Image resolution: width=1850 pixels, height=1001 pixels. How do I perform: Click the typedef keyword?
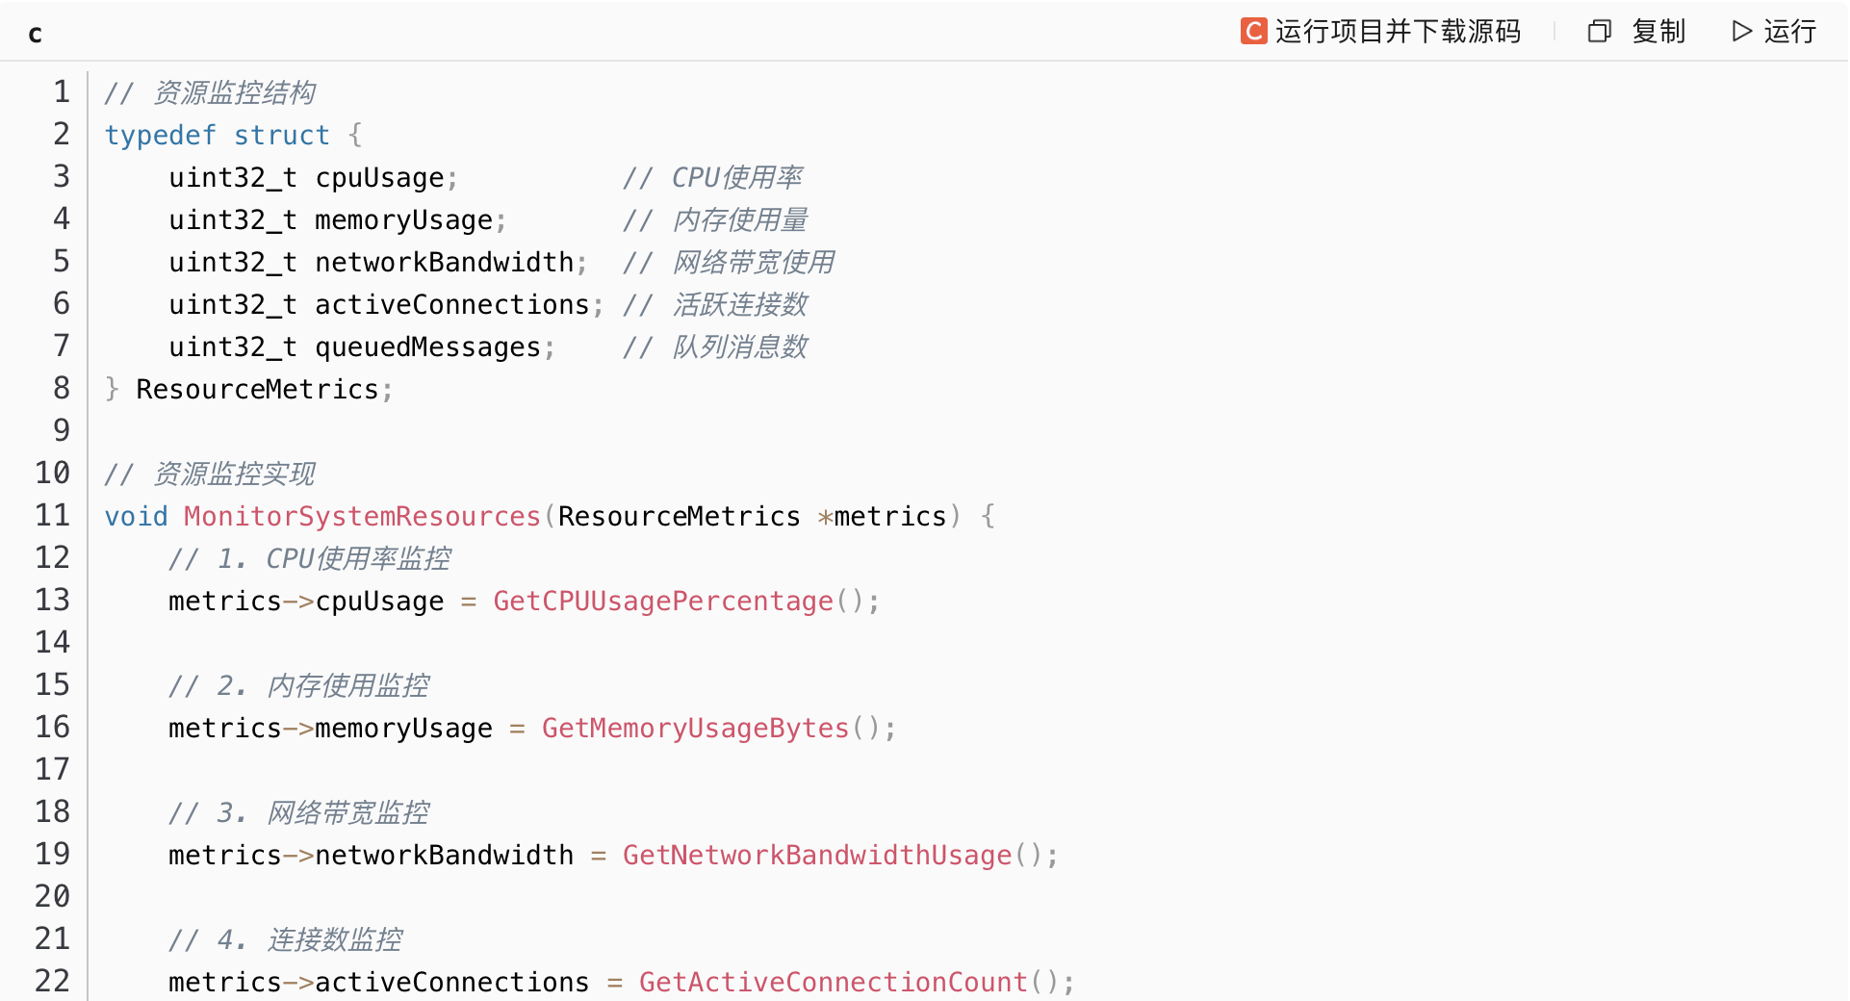(160, 136)
